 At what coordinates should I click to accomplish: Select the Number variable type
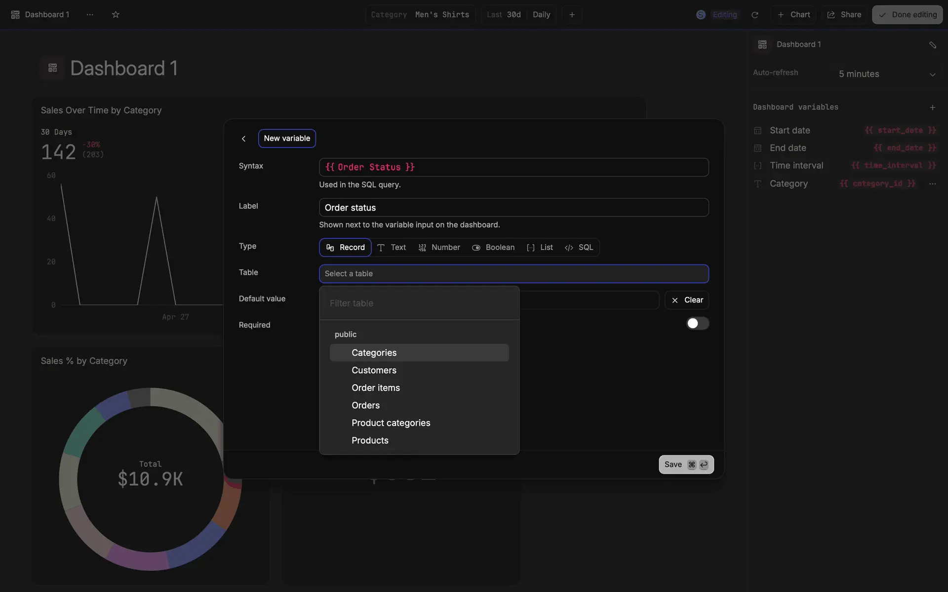[439, 247]
